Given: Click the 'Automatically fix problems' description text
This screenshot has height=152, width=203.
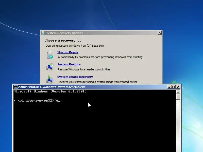Looking at the screenshot, I should coord(100,57).
